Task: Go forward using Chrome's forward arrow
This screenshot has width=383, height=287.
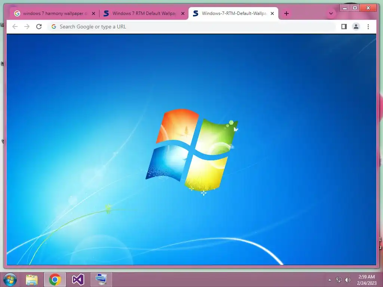Action: pyautogui.click(x=27, y=27)
